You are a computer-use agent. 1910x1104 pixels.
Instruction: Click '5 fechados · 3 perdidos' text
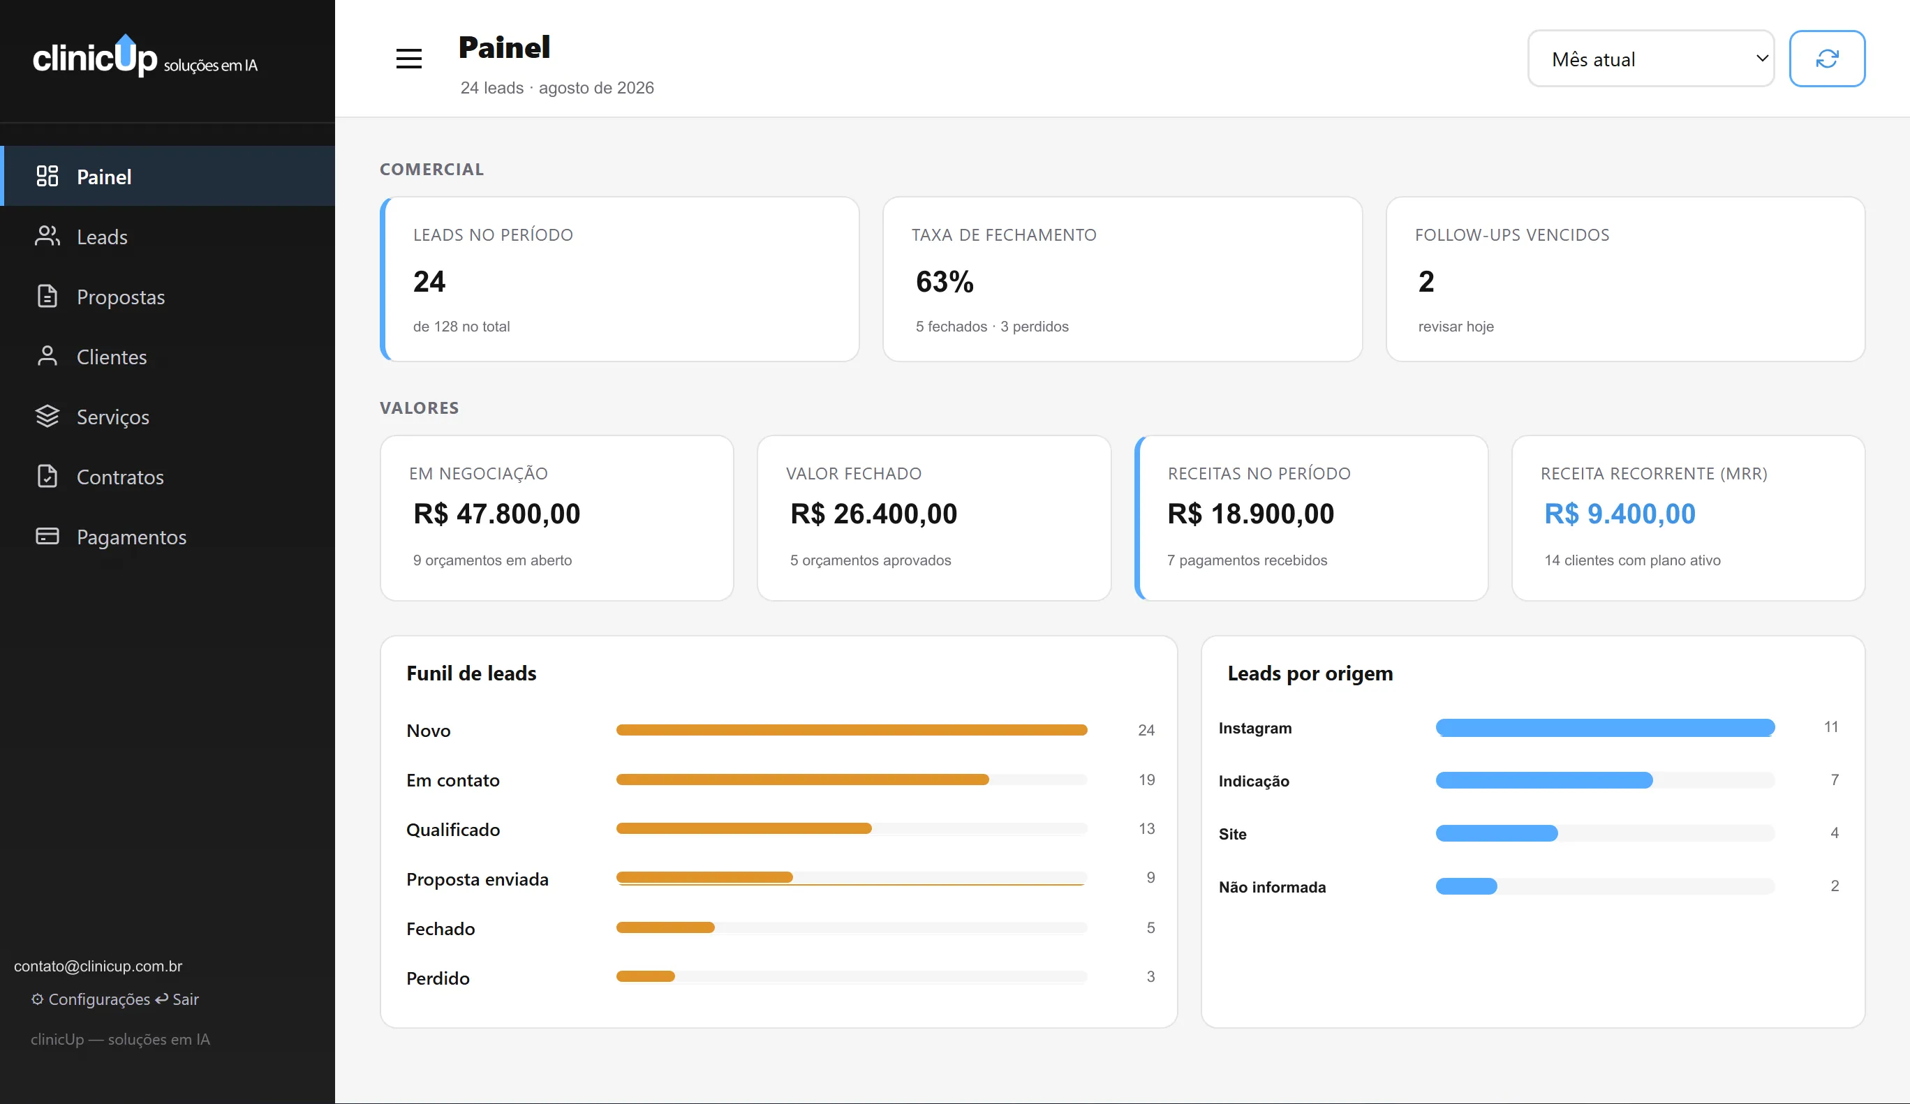(991, 327)
